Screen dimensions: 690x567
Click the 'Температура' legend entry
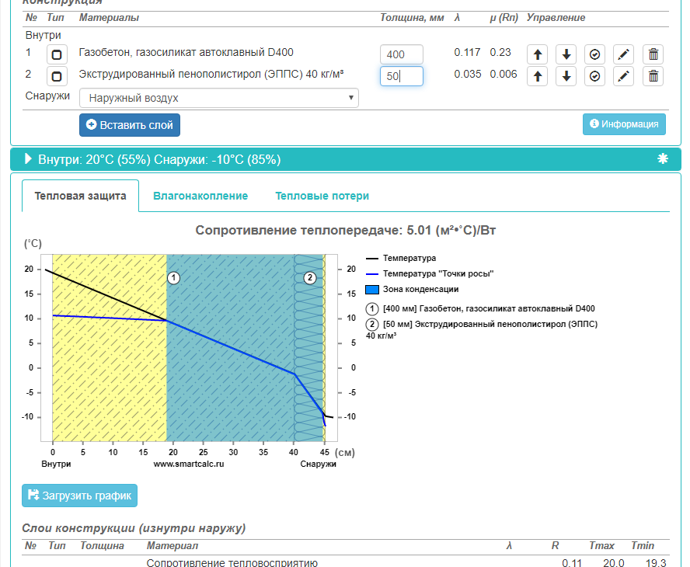(401, 258)
